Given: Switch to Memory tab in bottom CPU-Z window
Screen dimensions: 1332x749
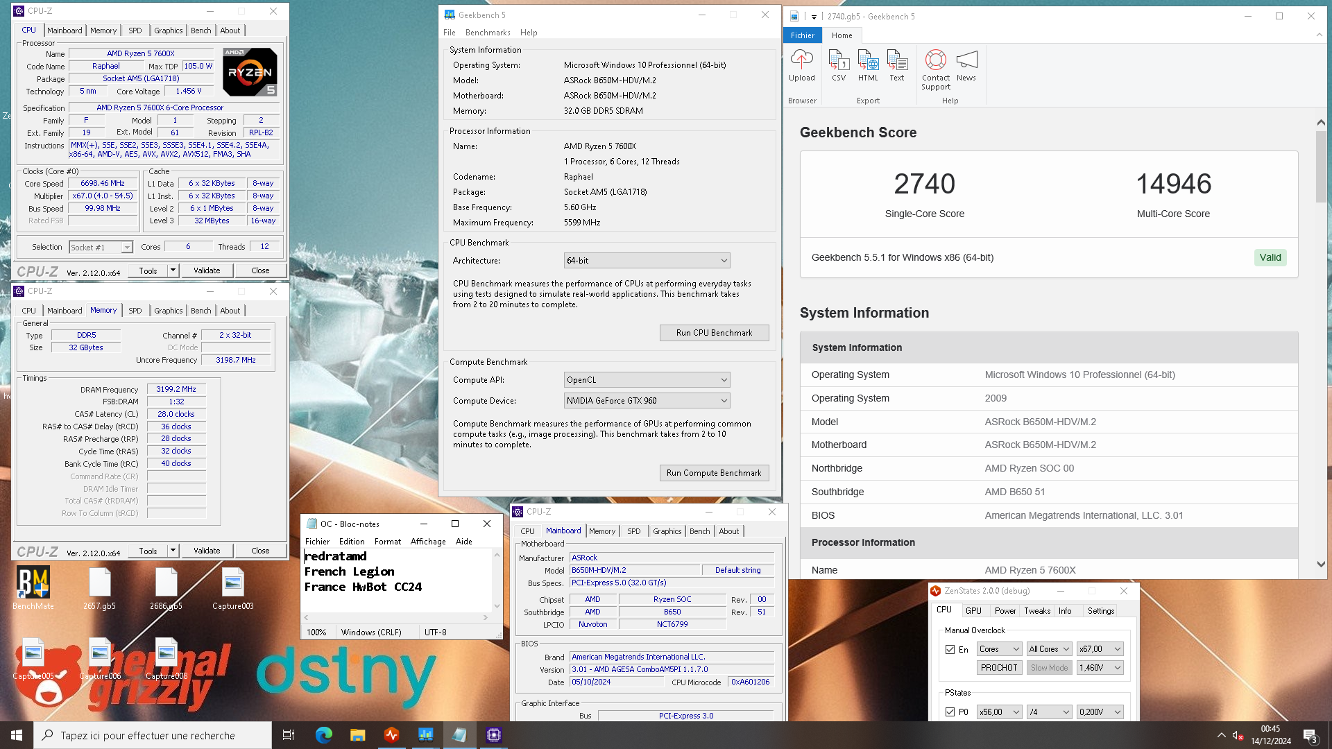Looking at the screenshot, I should 602,531.
